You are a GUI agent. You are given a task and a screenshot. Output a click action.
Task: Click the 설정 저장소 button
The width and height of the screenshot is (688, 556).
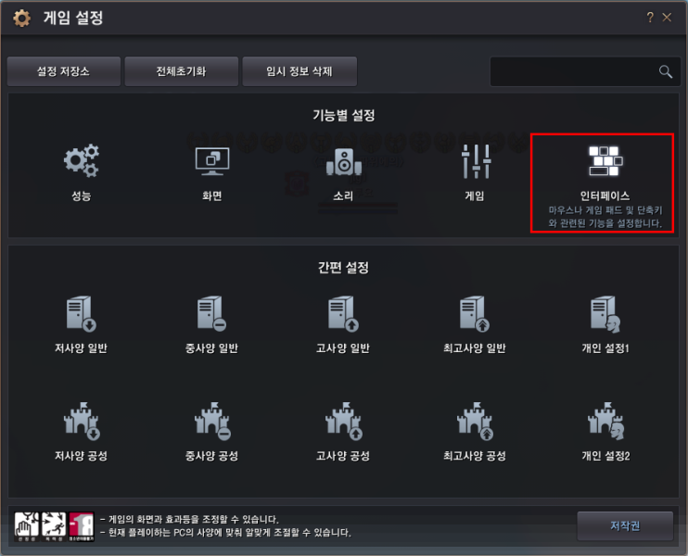(64, 71)
